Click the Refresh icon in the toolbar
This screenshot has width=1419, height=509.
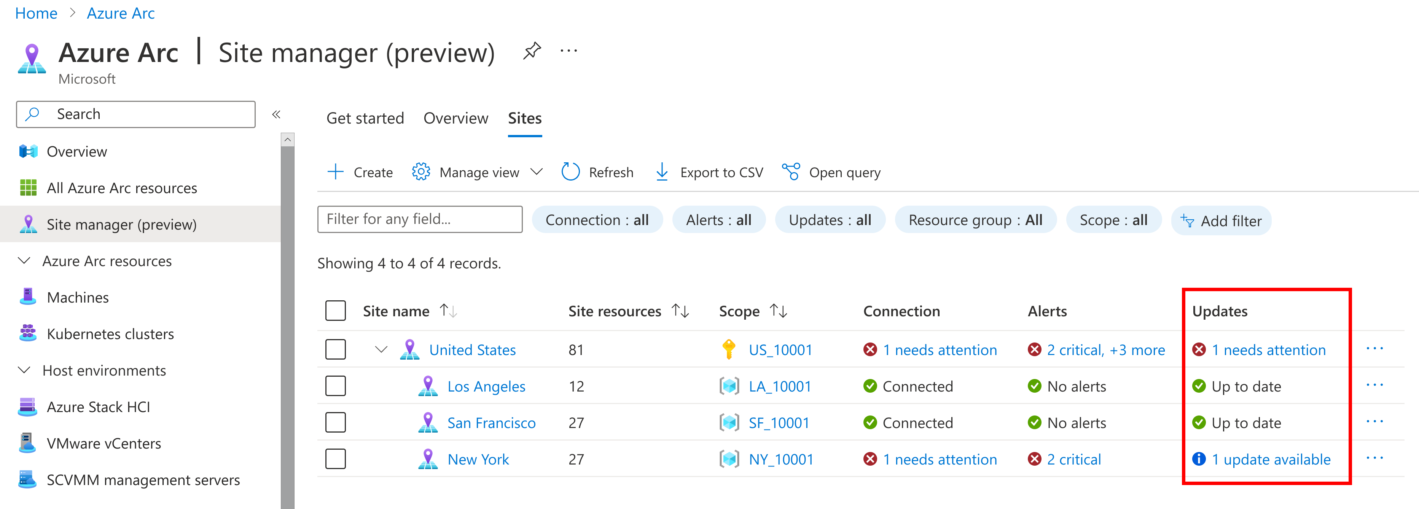coord(570,172)
